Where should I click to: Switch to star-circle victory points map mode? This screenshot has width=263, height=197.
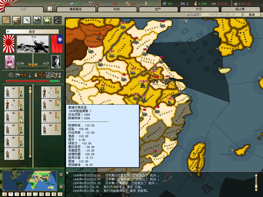click(x=60, y=194)
